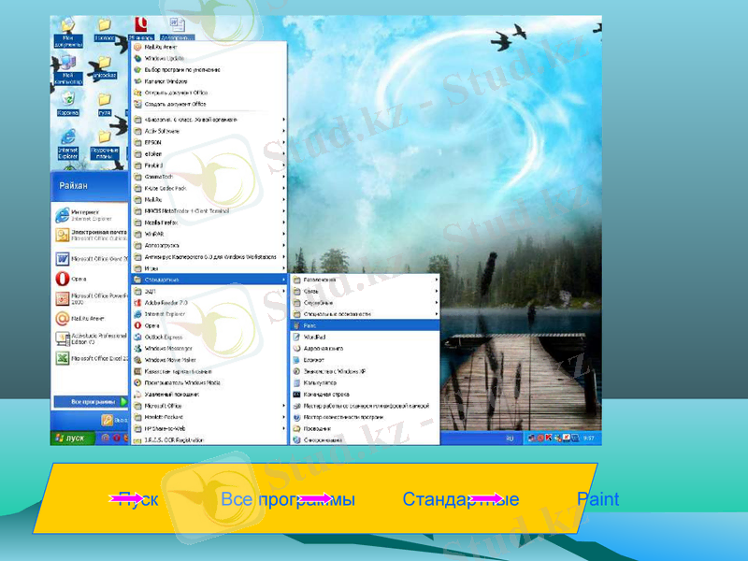748x561 pixels.
Task: Launch Paint from the Стандартные submenu
Action: (x=309, y=325)
